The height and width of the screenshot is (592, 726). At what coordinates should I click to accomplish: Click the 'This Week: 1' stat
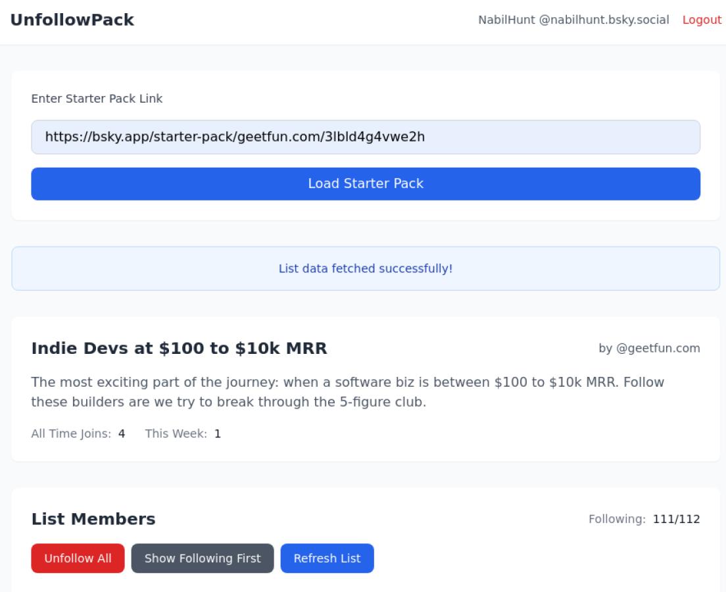click(x=183, y=433)
